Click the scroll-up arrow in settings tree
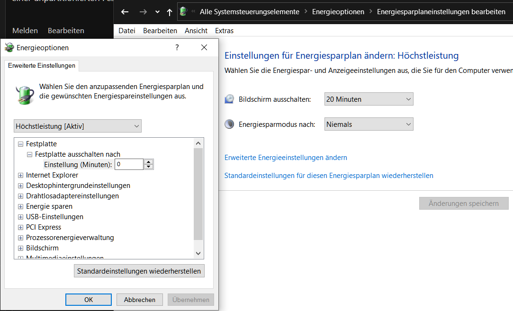The height and width of the screenshot is (311, 513). pos(198,143)
